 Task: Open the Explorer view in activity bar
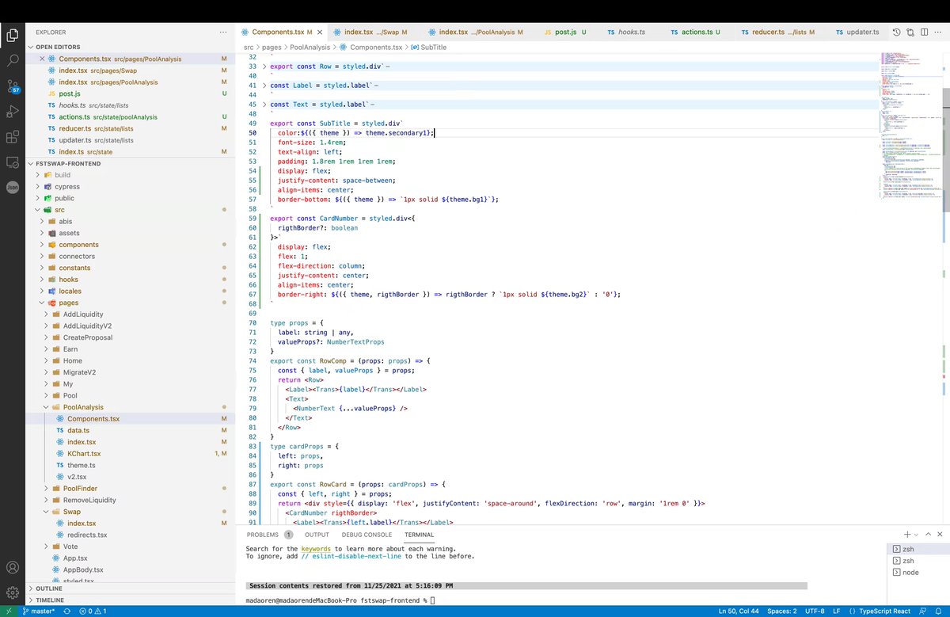click(13, 35)
